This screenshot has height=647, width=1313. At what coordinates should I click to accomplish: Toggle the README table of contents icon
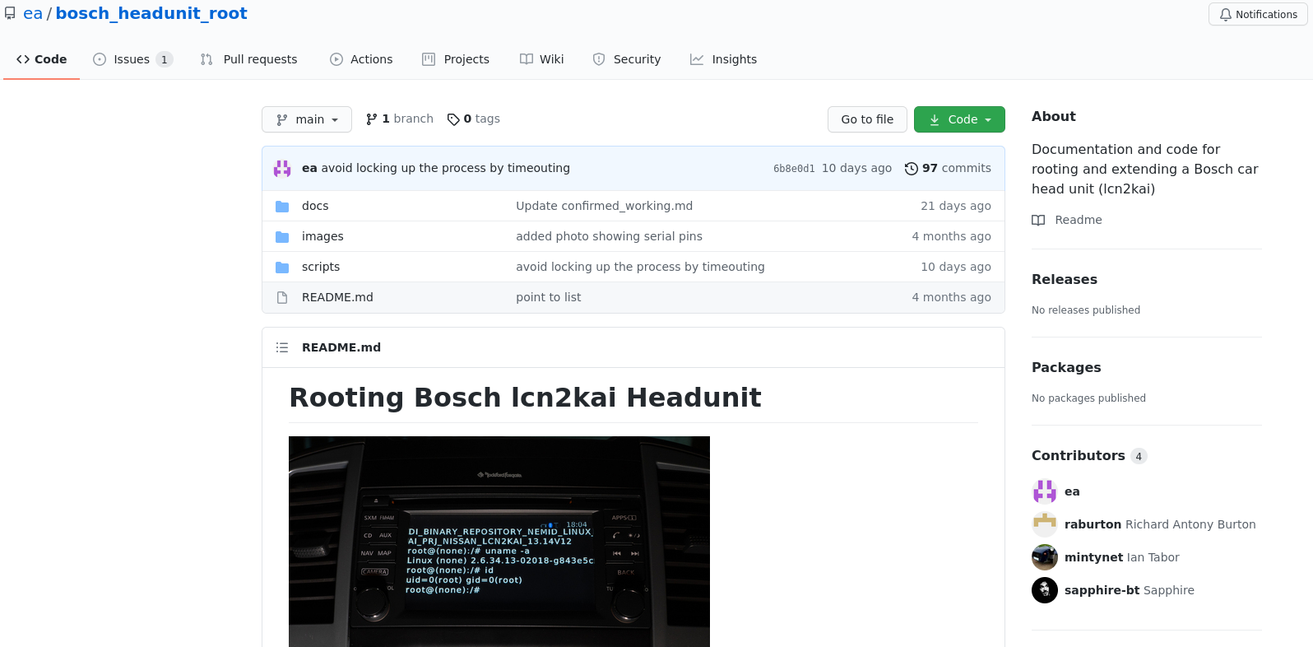pyautogui.click(x=282, y=347)
